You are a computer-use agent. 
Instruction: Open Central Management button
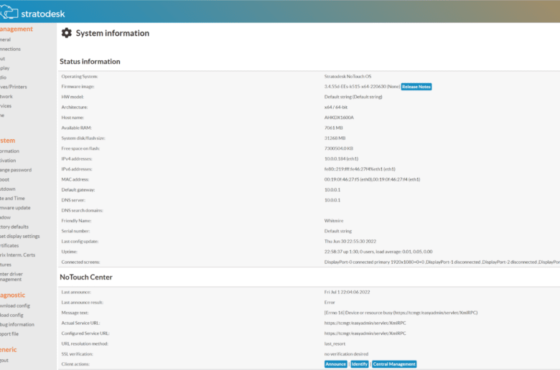(394, 364)
